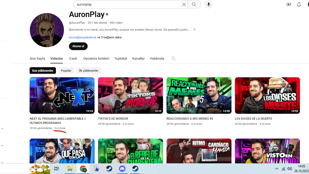Click '@AuronPlay' handle text

(x=77, y=23)
